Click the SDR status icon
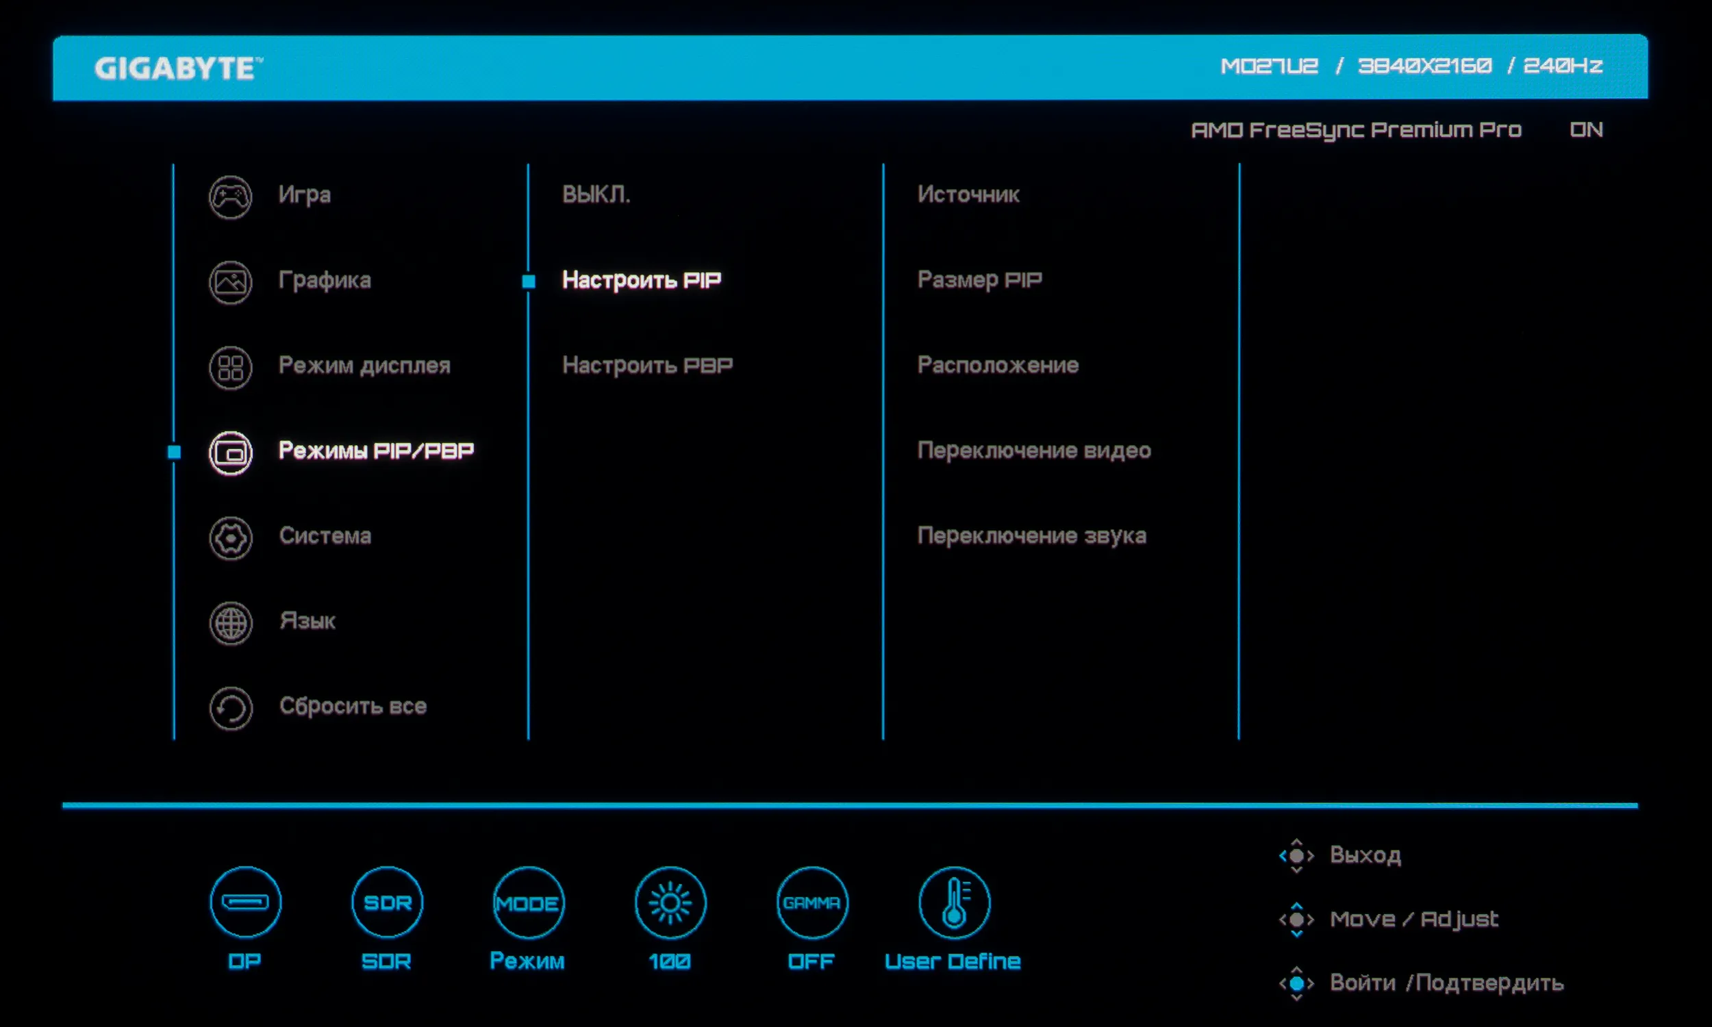The width and height of the screenshot is (1712, 1027). click(x=388, y=902)
